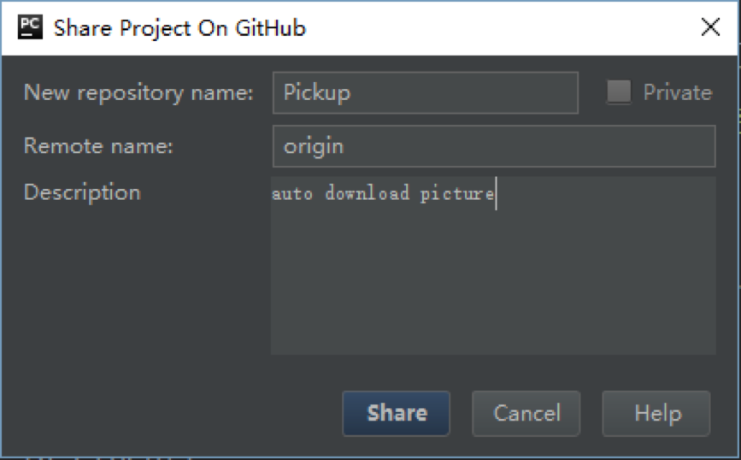Click the 'New repository name:' label

[138, 92]
